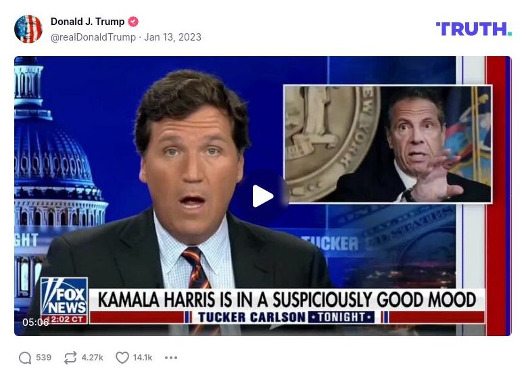Open the @realDonaldTrump handle link
526x378 pixels.
point(93,37)
